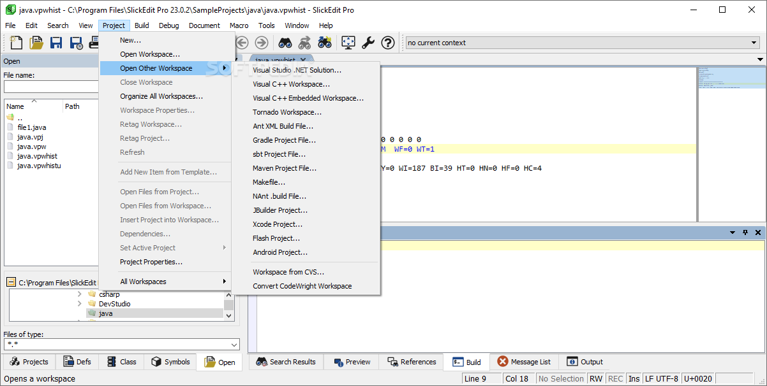Click the csharp folder icon
This screenshot has width=767, height=386.
coord(92,294)
